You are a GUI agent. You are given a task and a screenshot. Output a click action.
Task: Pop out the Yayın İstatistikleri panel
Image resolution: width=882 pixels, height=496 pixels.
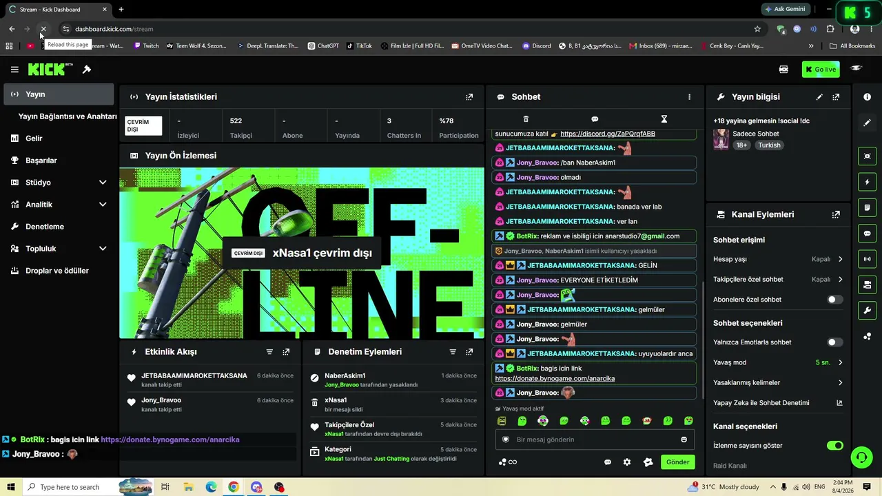469,97
